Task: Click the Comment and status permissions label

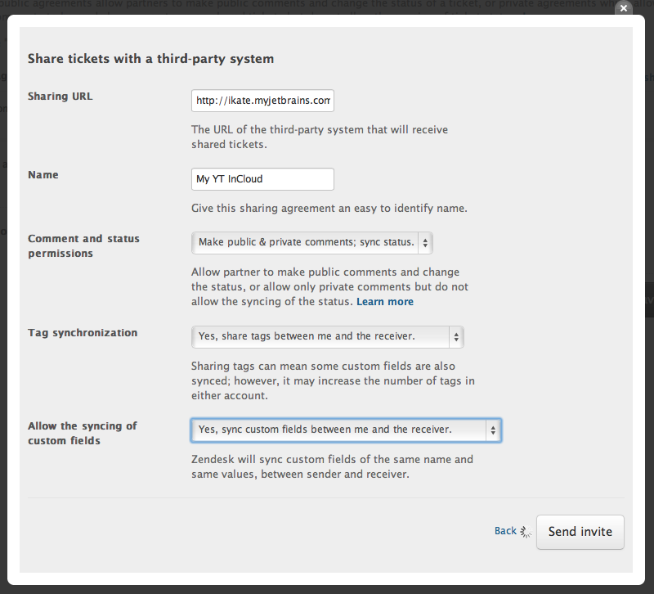Action: (83, 246)
